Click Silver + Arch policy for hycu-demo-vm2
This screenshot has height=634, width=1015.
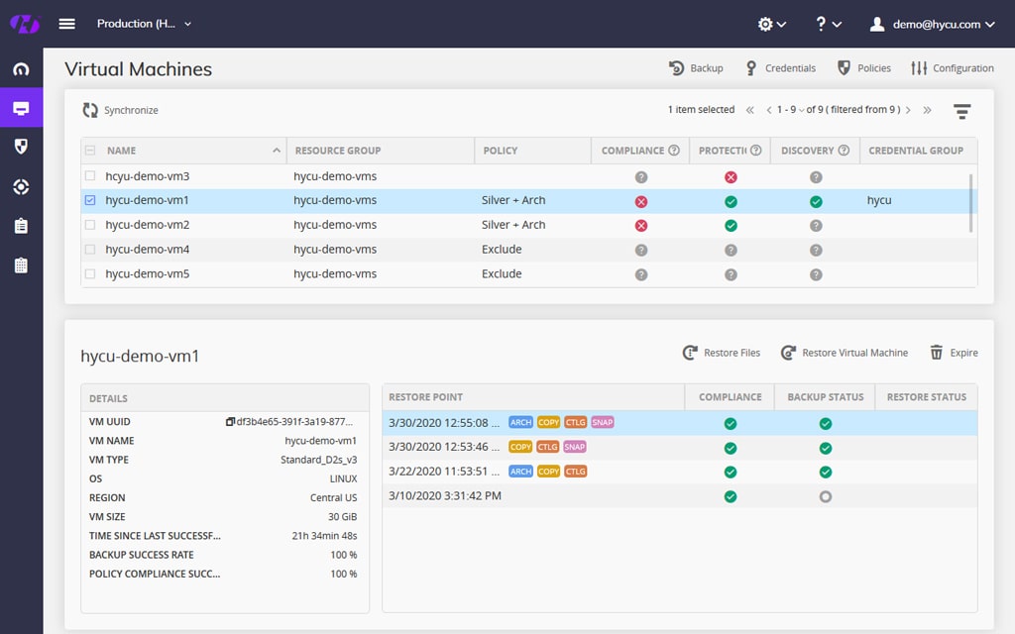(x=513, y=225)
